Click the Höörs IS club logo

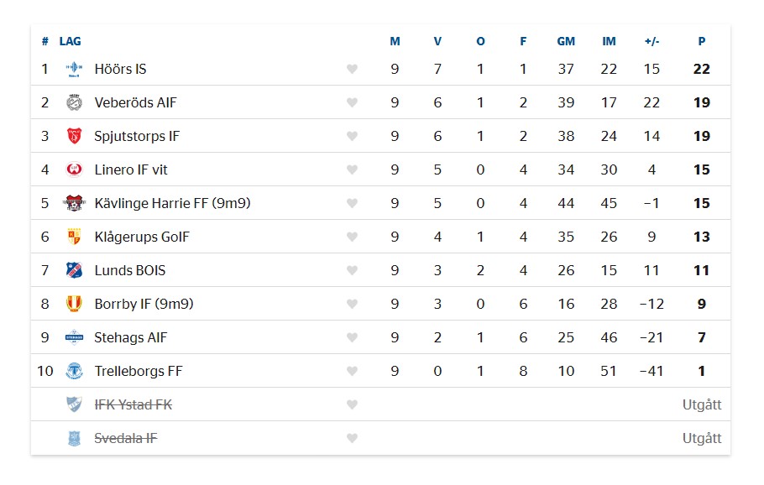[x=74, y=69]
